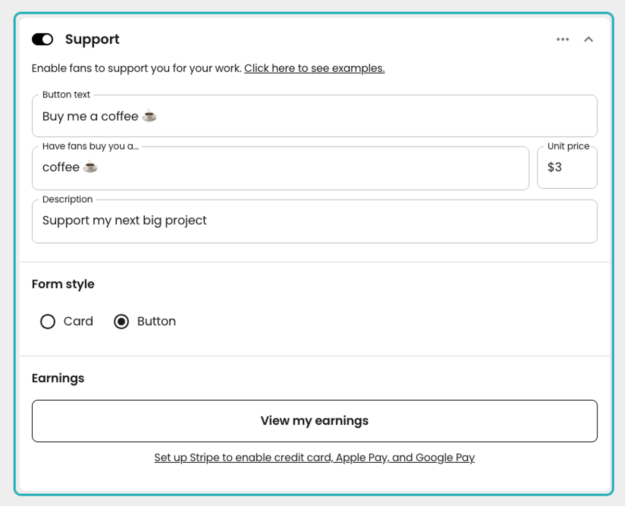Viewport: 625px width, 506px height.
Task: Open the three-dot more options menu
Action: point(562,40)
